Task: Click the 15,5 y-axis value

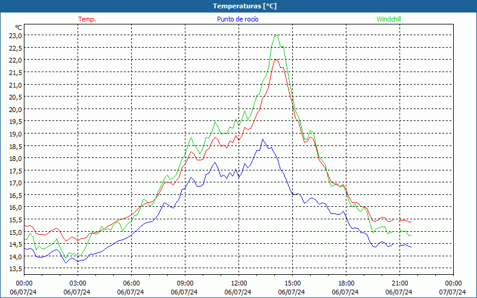Action: tap(16, 219)
